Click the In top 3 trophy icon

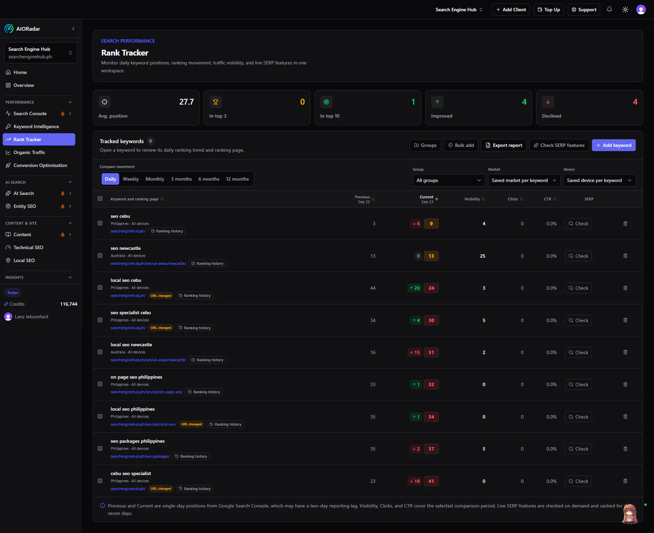215,102
